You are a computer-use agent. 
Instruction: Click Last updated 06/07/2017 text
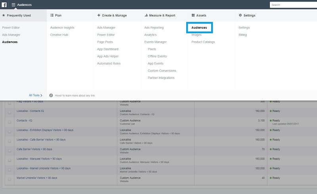coord(285,124)
